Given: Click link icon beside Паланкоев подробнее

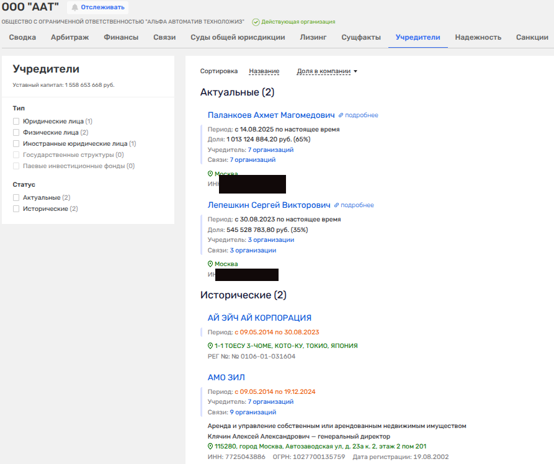Looking at the screenshot, I should coord(341,115).
